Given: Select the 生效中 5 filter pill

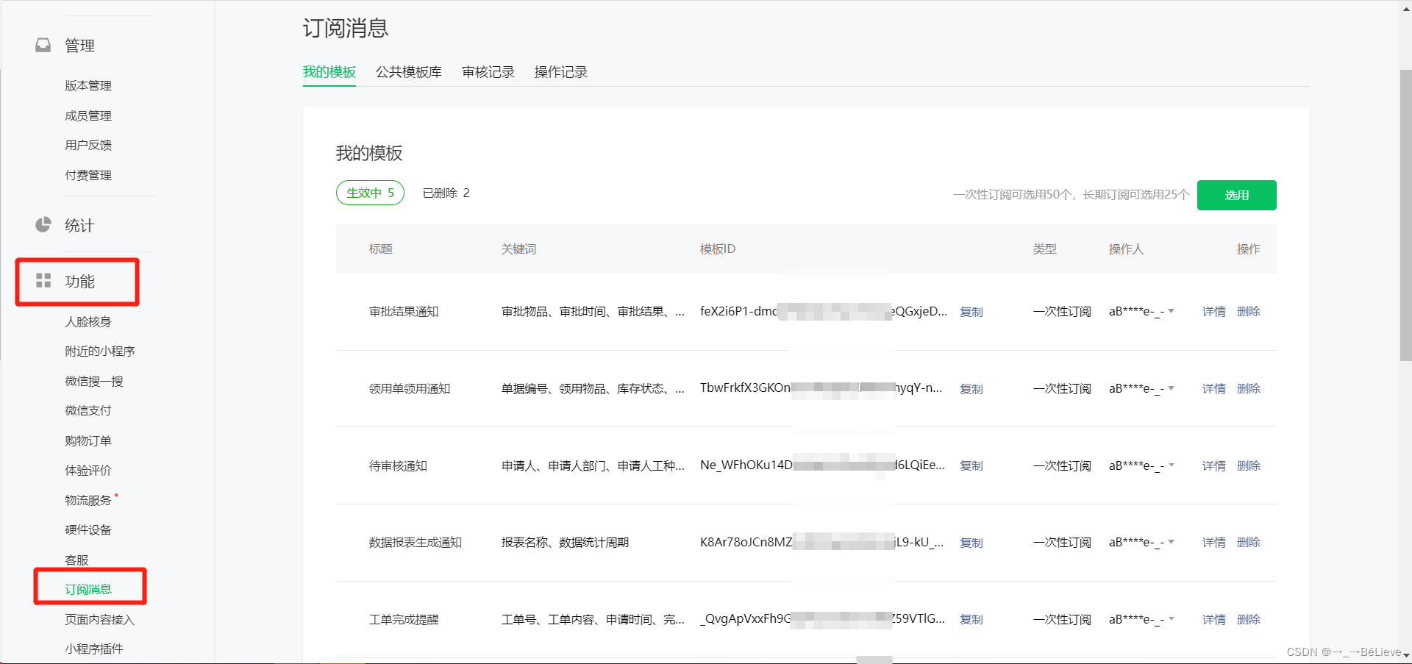Looking at the screenshot, I should (x=371, y=193).
